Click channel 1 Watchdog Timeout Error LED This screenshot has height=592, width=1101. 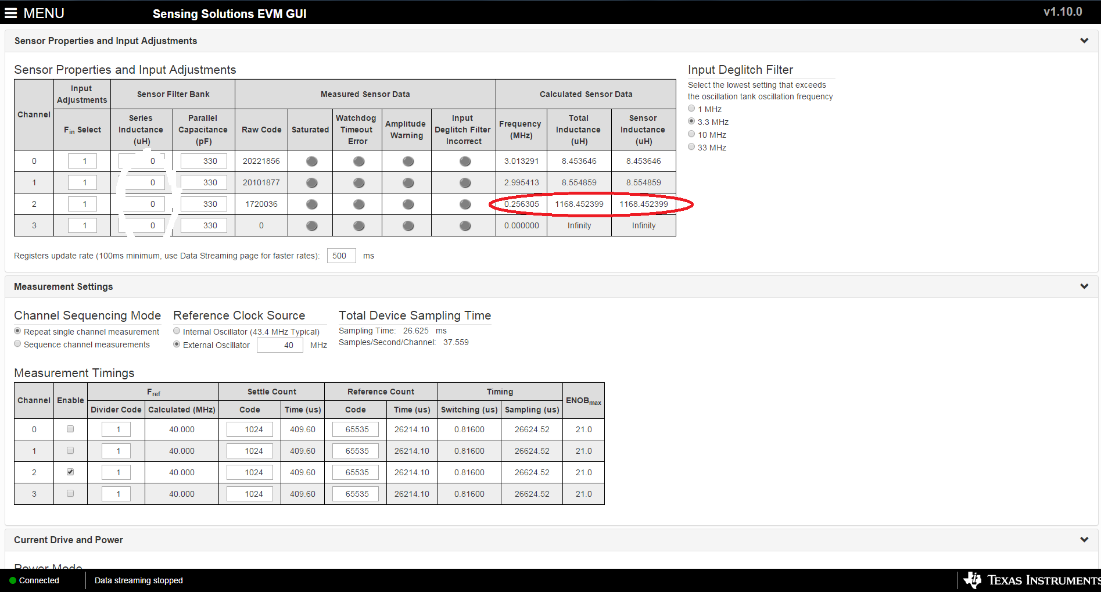click(359, 183)
